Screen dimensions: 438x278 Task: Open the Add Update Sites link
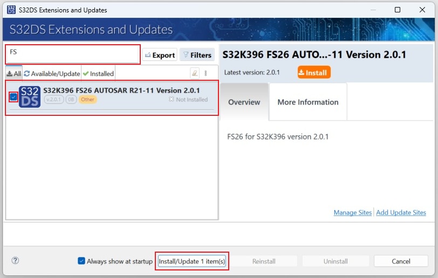[401, 212]
